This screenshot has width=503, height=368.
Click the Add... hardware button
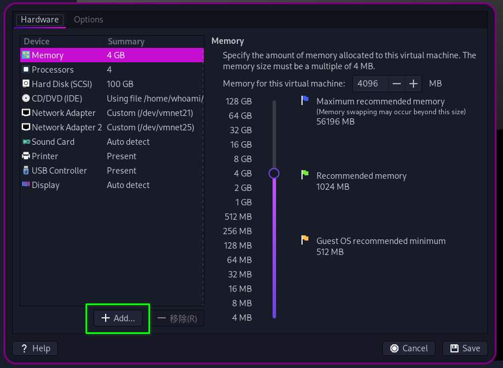[118, 318]
